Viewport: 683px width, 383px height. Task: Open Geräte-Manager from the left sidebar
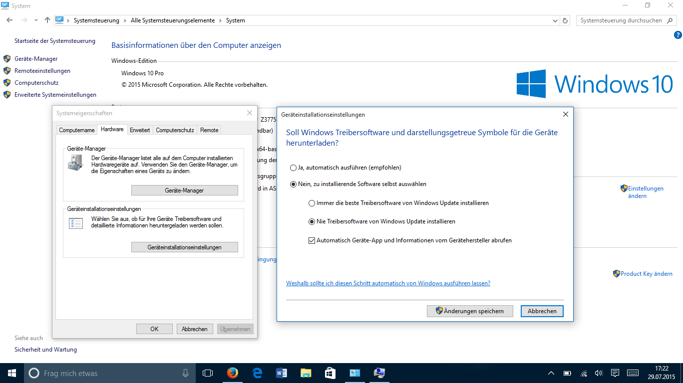[36, 59]
